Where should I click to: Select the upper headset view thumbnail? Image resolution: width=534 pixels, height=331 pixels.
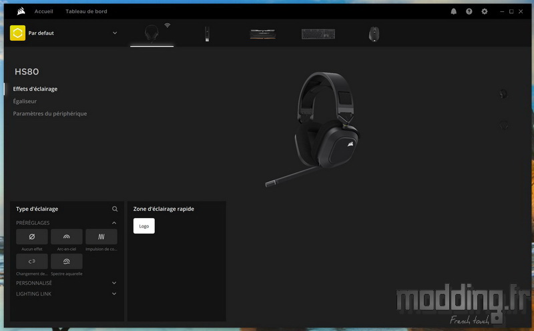pos(503,94)
